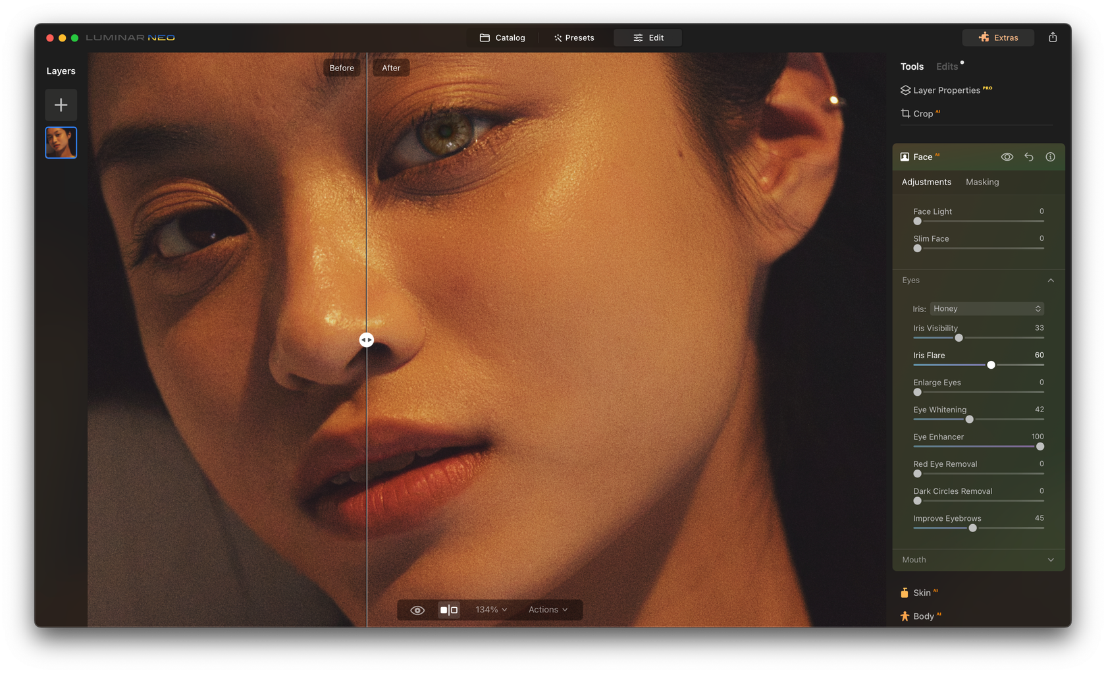The height and width of the screenshot is (673, 1106).
Task: Reset Face AI adjustments with the undo icon
Action: tap(1028, 157)
